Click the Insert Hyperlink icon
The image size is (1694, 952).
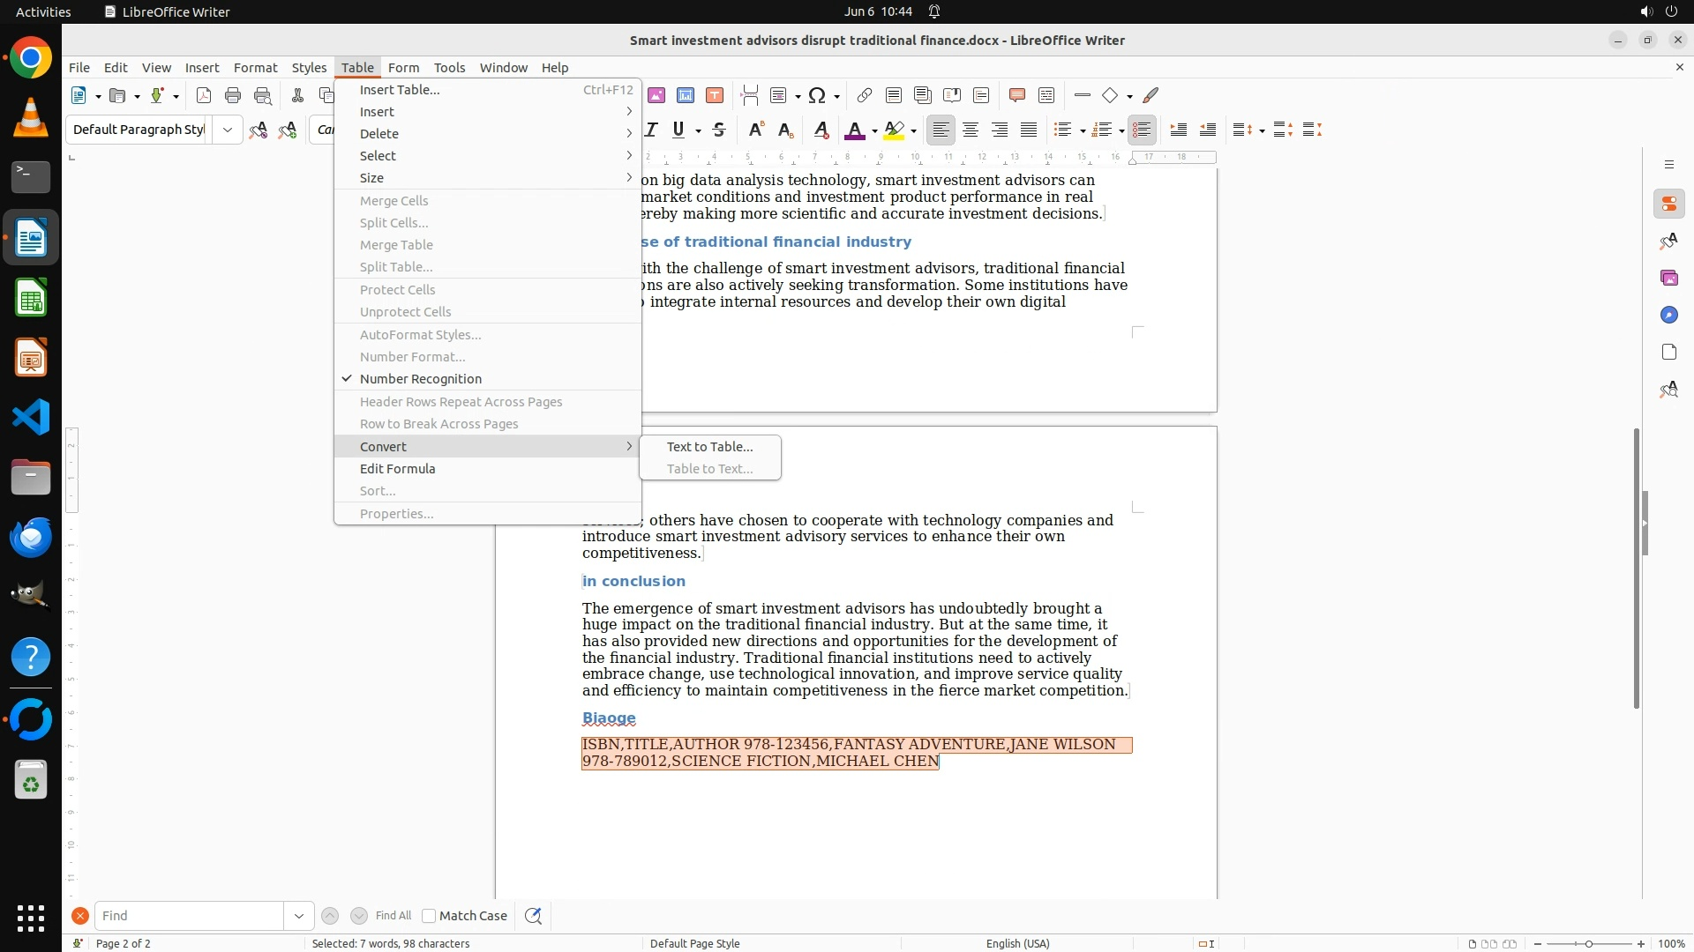[865, 96]
